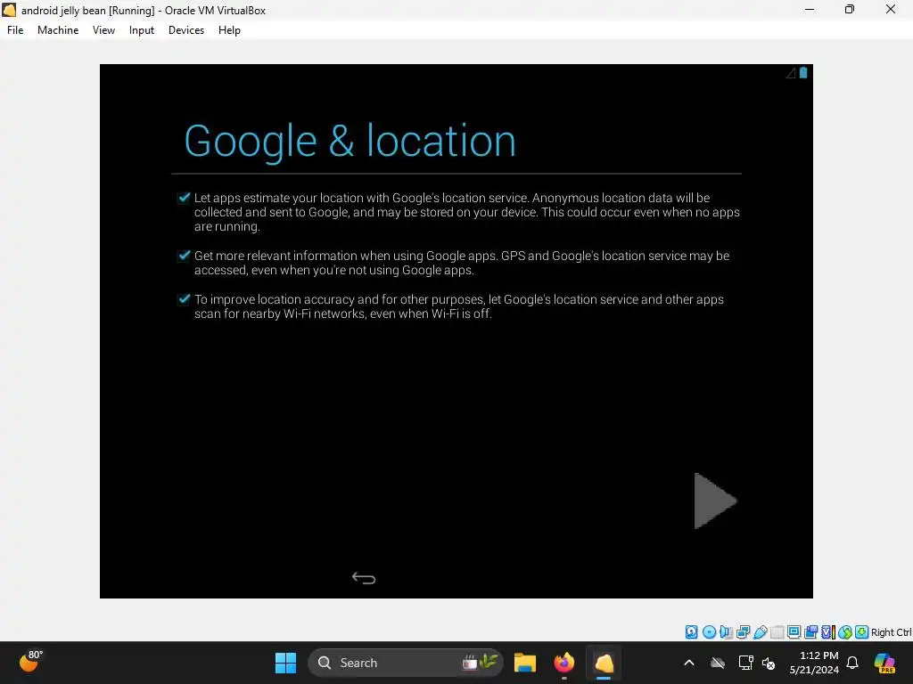Screen dimensions: 913x684
Task: Click the display status icon
Action: tap(794, 632)
